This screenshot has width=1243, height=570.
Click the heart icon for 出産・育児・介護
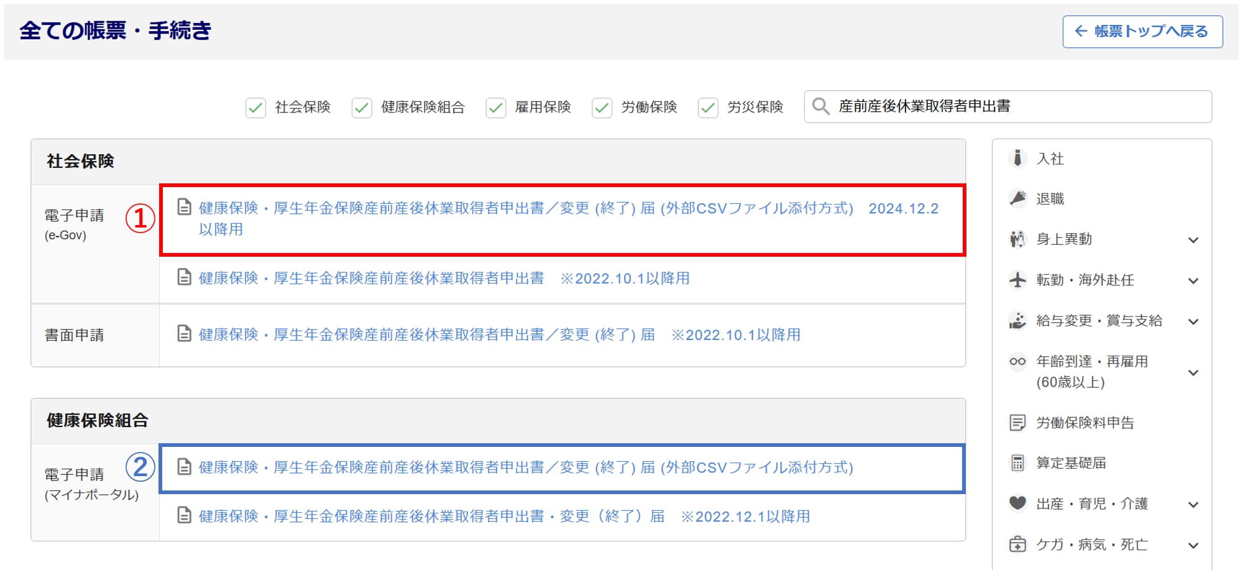pyautogui.click(x=1017, y=503)
